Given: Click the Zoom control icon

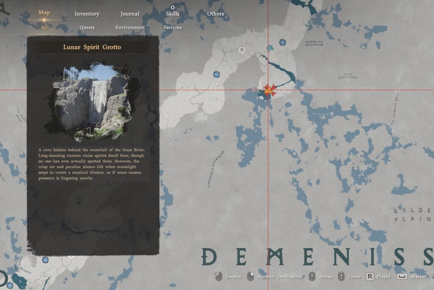Looking at the screenshot, I should tap(341, 276).
